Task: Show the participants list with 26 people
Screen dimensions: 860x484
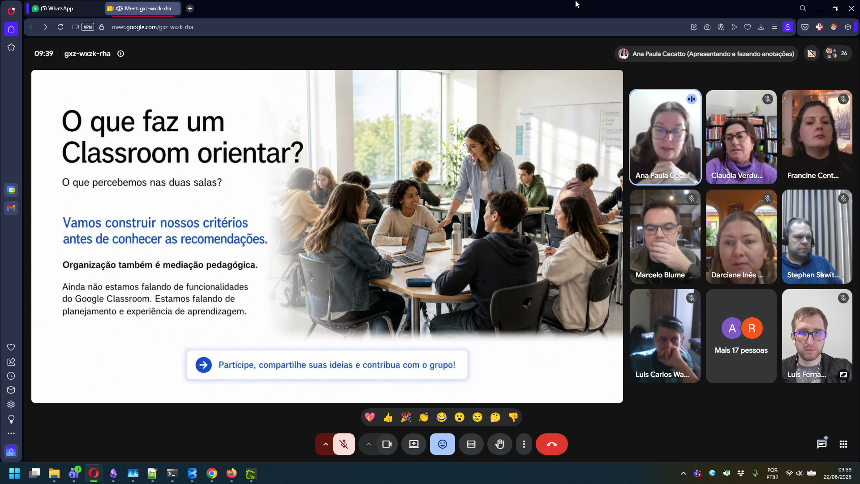Action: (837, 53)
